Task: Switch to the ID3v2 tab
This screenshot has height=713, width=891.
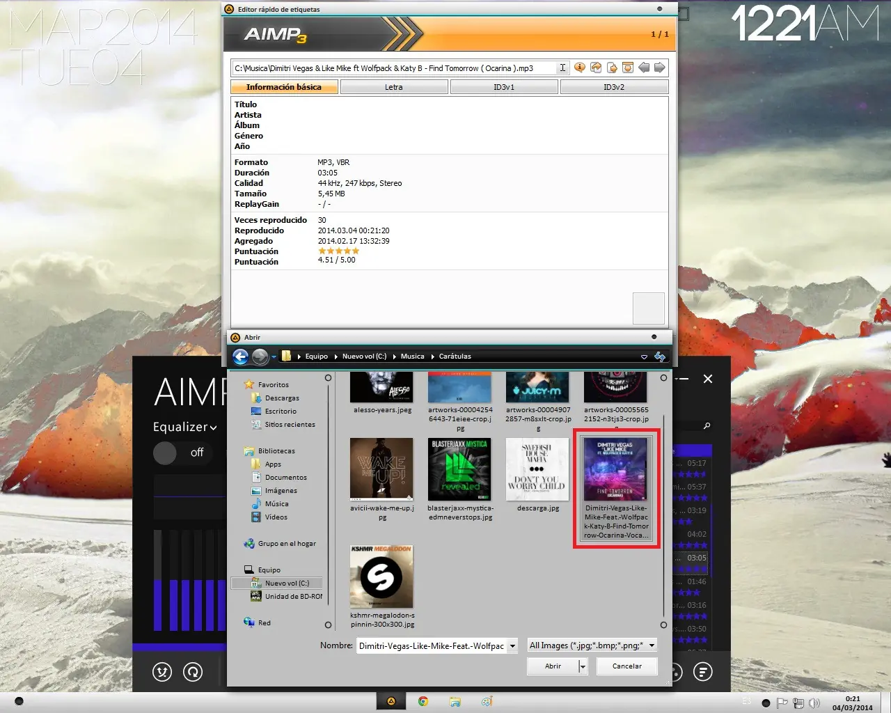Action: point(614,87)
